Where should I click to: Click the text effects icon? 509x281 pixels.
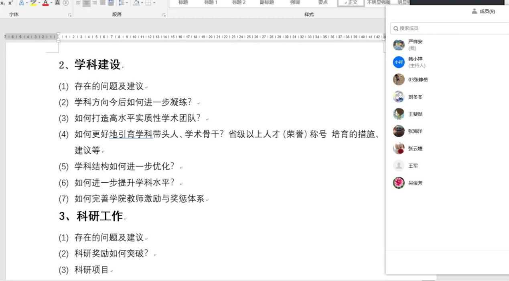coord(22,3)
